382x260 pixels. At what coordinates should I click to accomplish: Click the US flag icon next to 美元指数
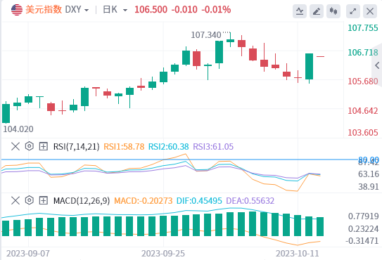[17, 10]
